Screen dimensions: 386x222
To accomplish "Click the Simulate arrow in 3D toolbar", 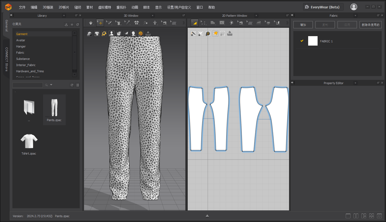I will 91,23.
